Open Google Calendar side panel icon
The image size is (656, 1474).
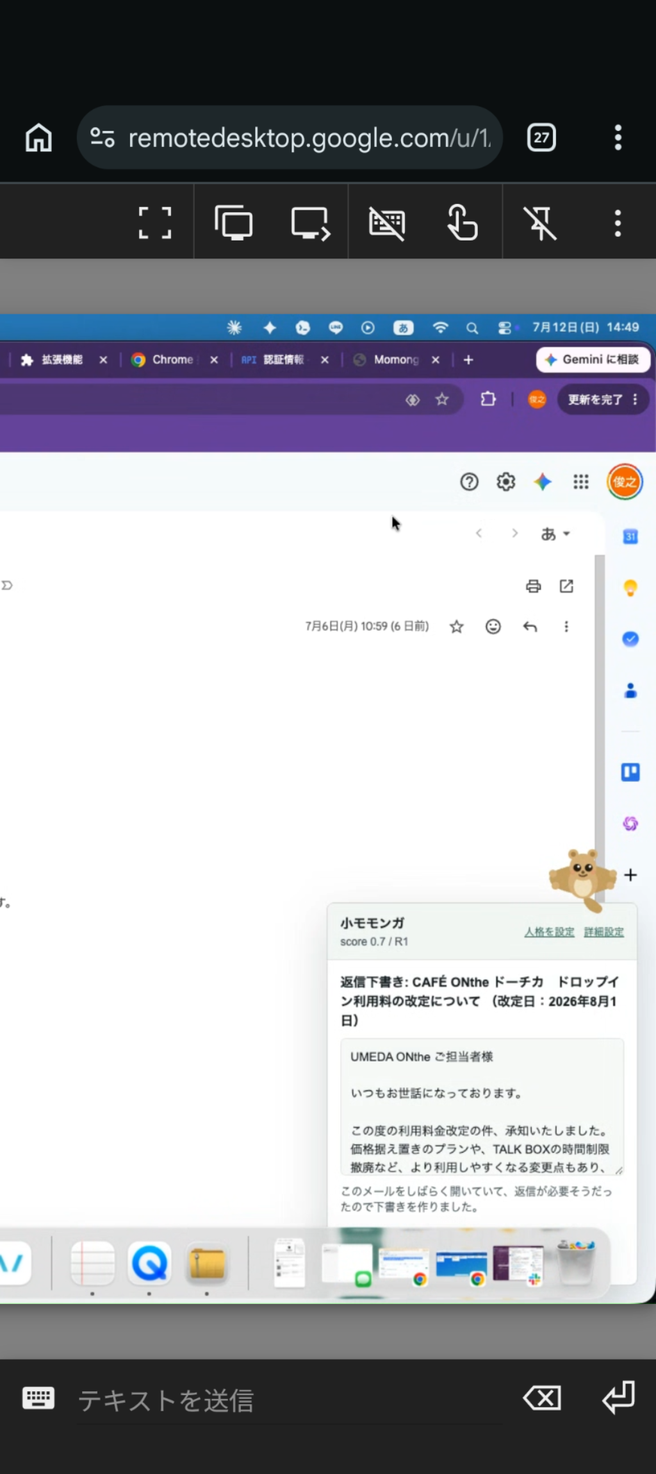[x=630, y=536]
